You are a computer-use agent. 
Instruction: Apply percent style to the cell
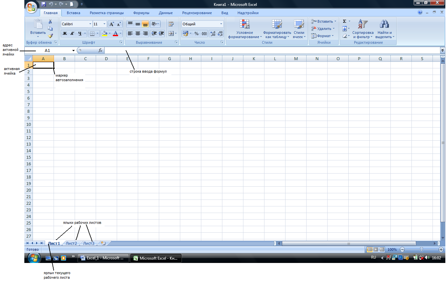196,34
